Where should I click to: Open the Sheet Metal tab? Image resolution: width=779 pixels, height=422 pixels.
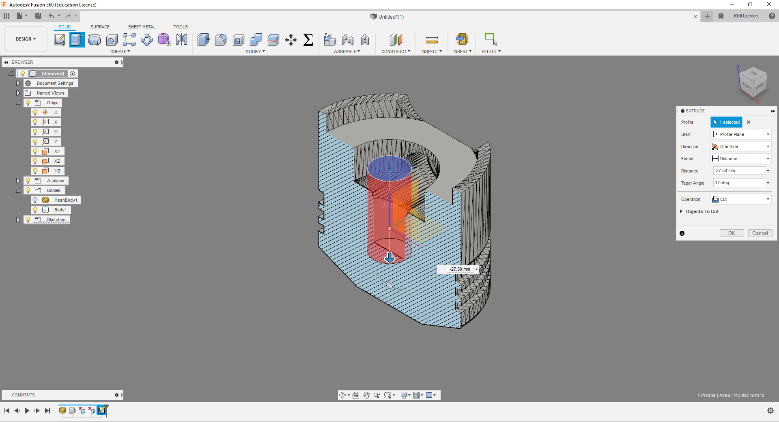point(142,27)
